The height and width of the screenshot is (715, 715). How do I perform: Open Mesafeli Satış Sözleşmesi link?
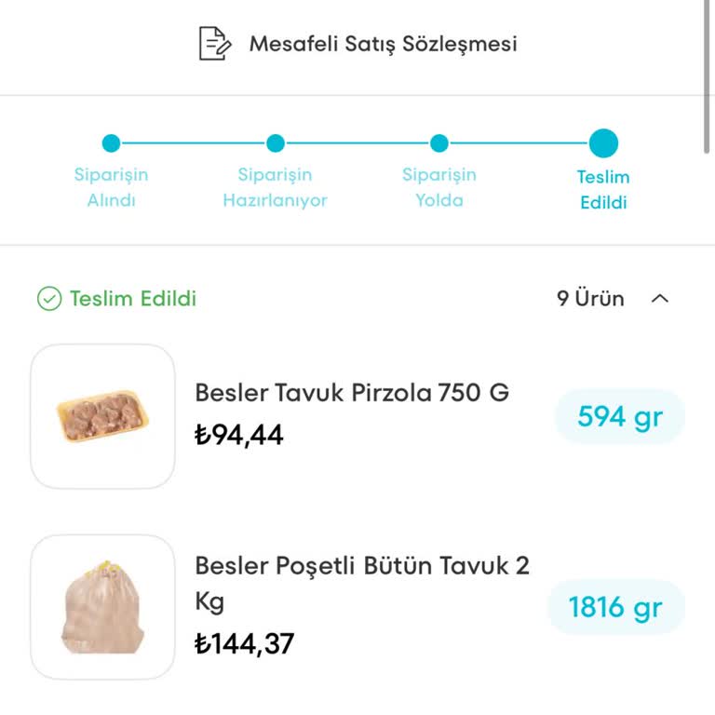pyautogui.click(x=383, y=44)
